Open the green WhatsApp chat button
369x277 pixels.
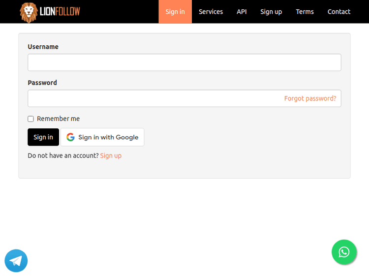pos(344,252)
